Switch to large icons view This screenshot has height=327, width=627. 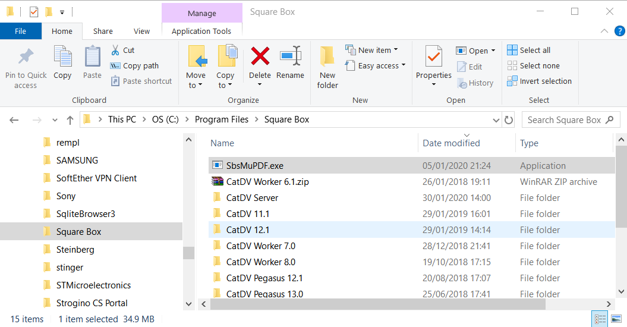click(616, 319)
